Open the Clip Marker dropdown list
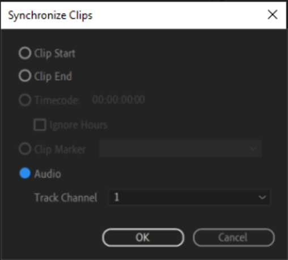288x260 pixels. pos(180,149)
